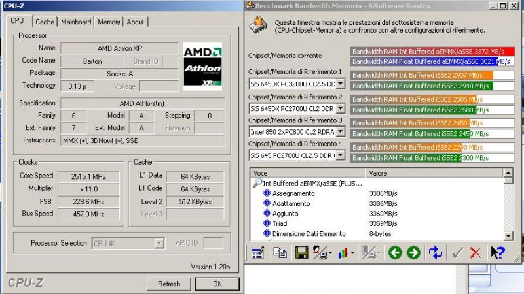This screenshot has width=524, height=294.
Task: Click the Bus Speed 457.3 MHz field
Action: [x=88, y=214]
